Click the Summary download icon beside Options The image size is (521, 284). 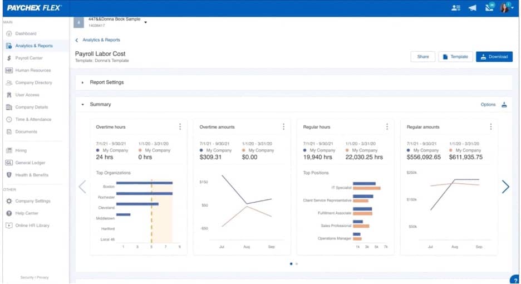tap(504, 105)
